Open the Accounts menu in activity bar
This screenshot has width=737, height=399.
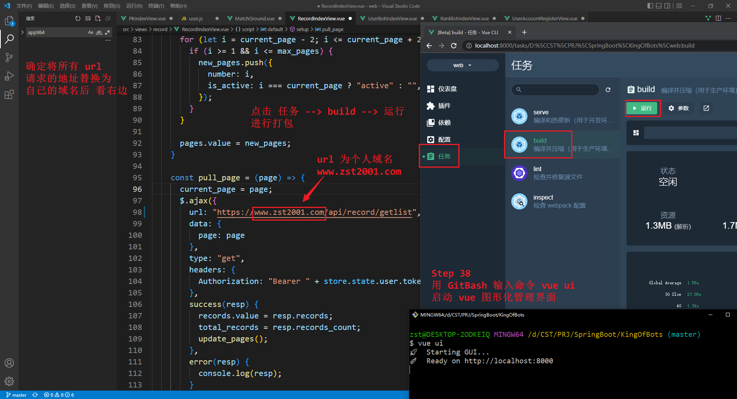[x=9, y=363]
